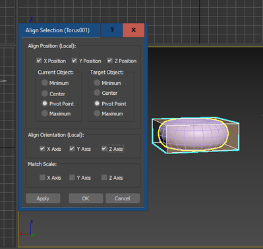Select Pivot Point under Current Object
263x249 pixels.
point(45,103)
